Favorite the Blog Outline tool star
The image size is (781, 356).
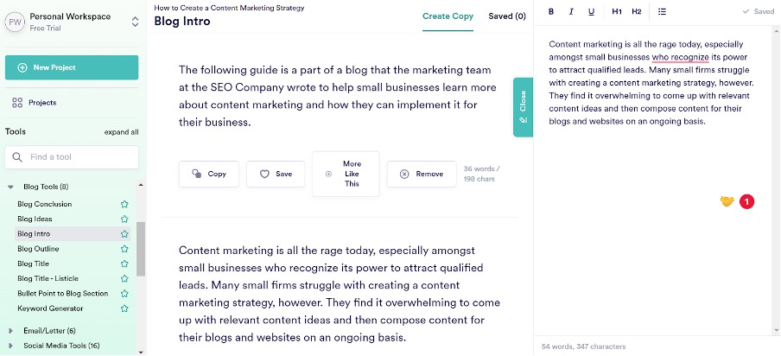tap(125, 249)
